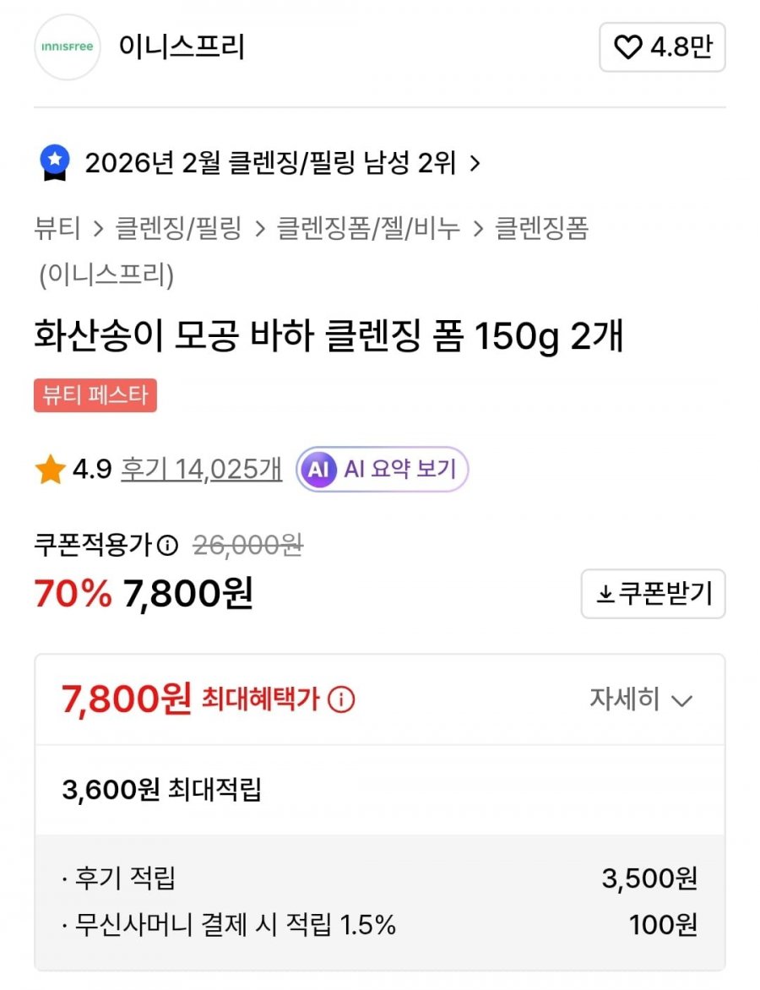The width and height of the screenshot is (760, 990).
Task: Tap the 이니스프리 brand name
Action: 182,47
